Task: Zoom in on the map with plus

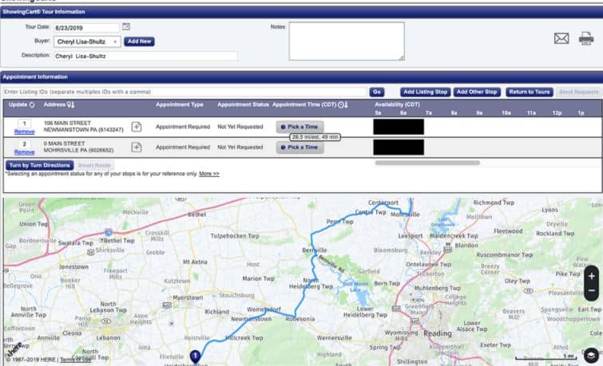Action: pyautogui.click(x=592, y=276)
